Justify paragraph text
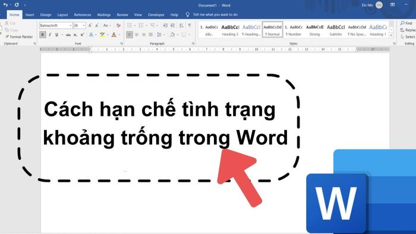The width and height of the screenshot is (416, 234). (x=151, y=34)
